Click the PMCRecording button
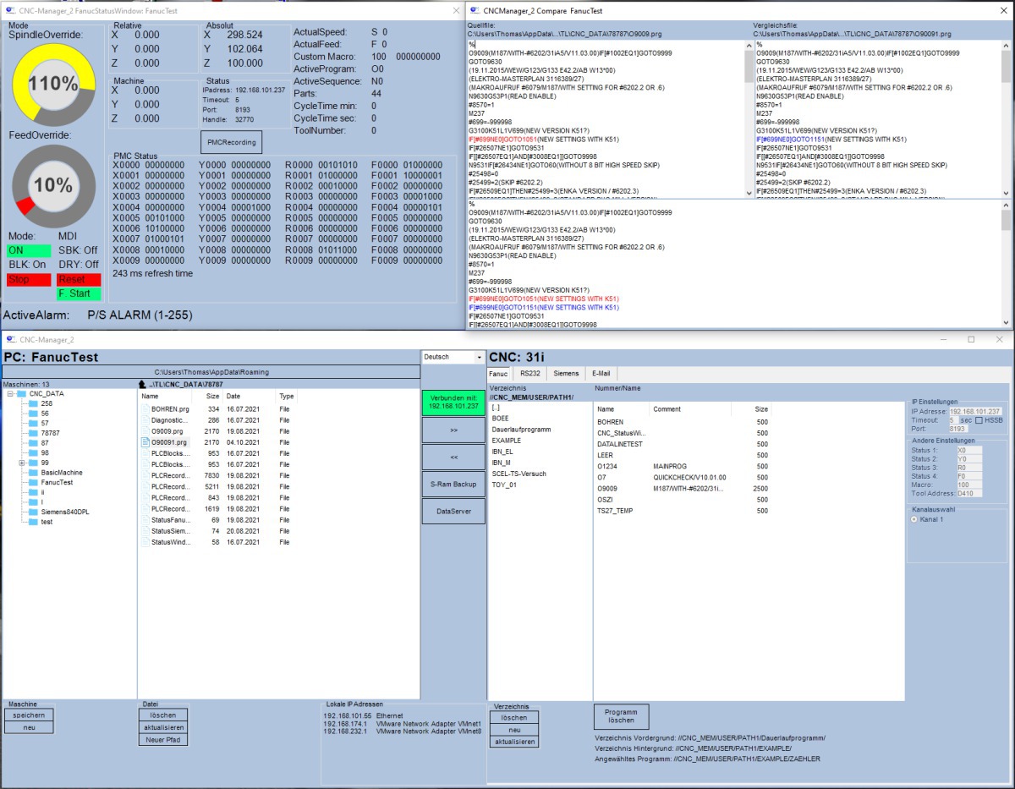The image size is (1015, 789). [232, 141]
